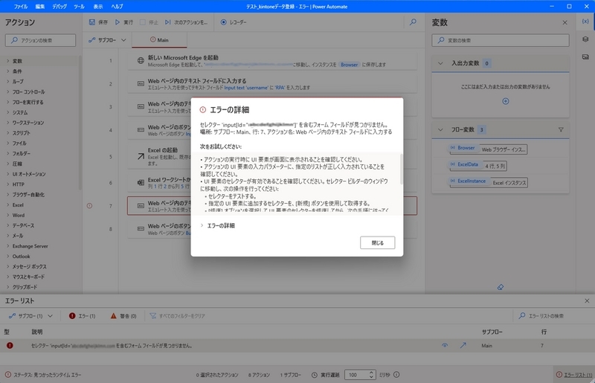Click the ステータス runtime error status text
Viewport: 595px width, 383px height.
(x=48, y=375)
